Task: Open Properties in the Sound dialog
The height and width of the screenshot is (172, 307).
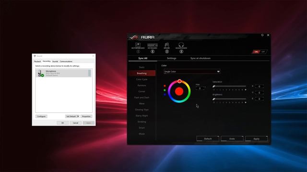Action: click(86, 117)
